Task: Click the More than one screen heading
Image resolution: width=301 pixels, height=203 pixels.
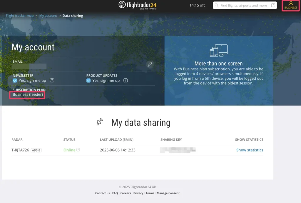Action: pyautogui.click(x=218, y=64)
